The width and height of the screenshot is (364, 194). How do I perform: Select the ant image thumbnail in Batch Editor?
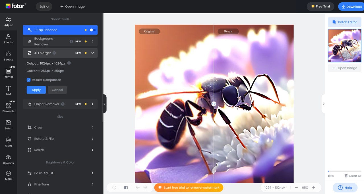[344, 45]
